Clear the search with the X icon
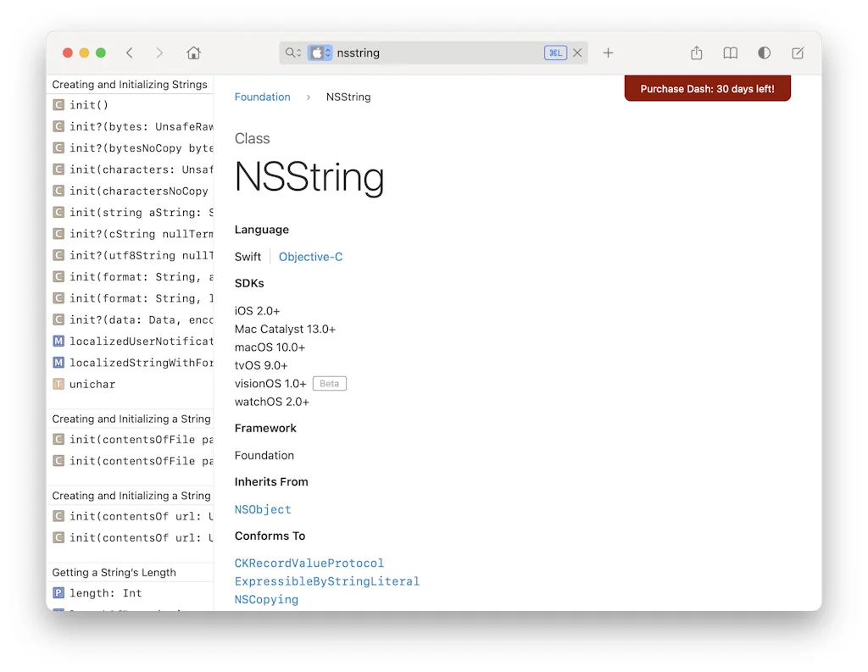The image size is (868, 672). [x=577, y=53]
